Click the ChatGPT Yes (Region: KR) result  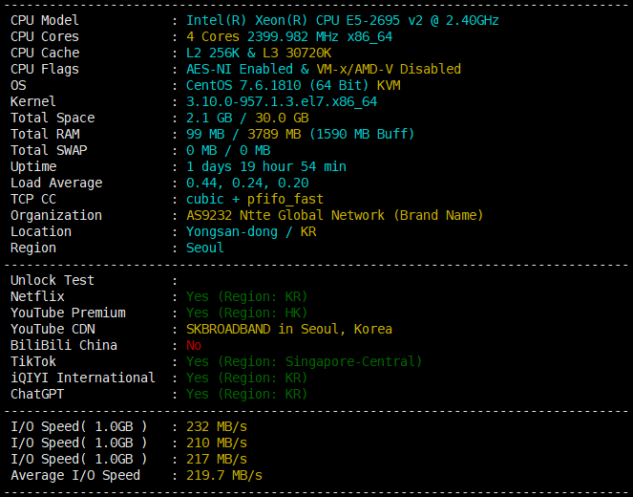(x=247, y=394)
